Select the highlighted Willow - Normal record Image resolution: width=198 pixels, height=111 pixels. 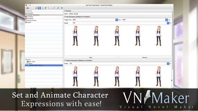[x=44, y=65]
